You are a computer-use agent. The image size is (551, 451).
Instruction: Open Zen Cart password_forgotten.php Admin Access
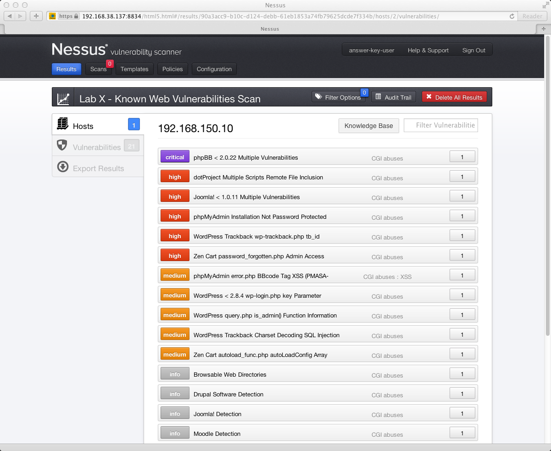pos(317,255)
